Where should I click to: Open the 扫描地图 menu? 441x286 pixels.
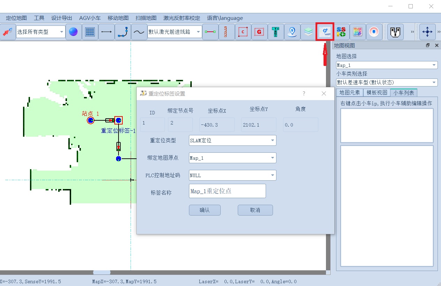(x=145, y=18)
